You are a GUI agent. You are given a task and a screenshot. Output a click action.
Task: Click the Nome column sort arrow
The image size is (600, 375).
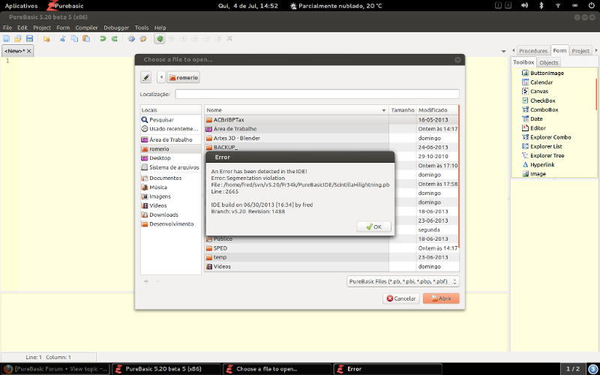tap(382, 110)
